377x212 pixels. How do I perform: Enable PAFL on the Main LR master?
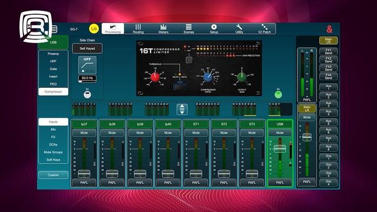click(x=307, y=182)
